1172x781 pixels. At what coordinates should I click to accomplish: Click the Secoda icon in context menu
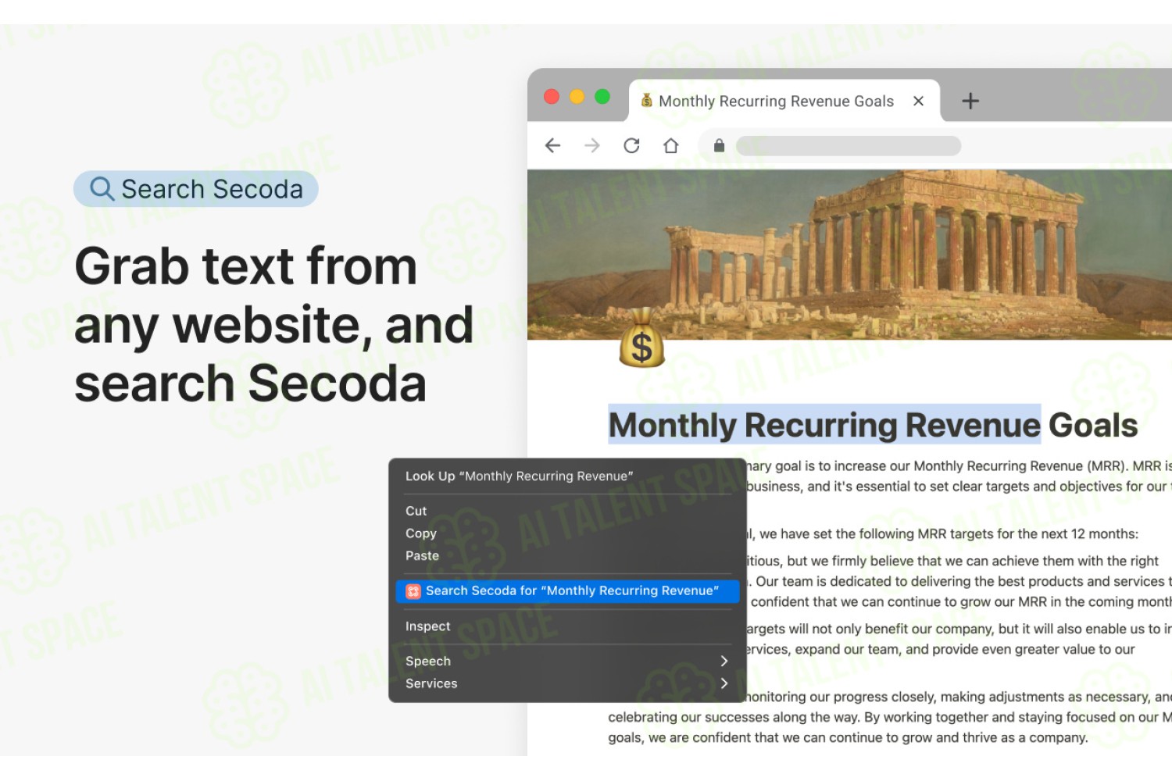pos(413,591)
